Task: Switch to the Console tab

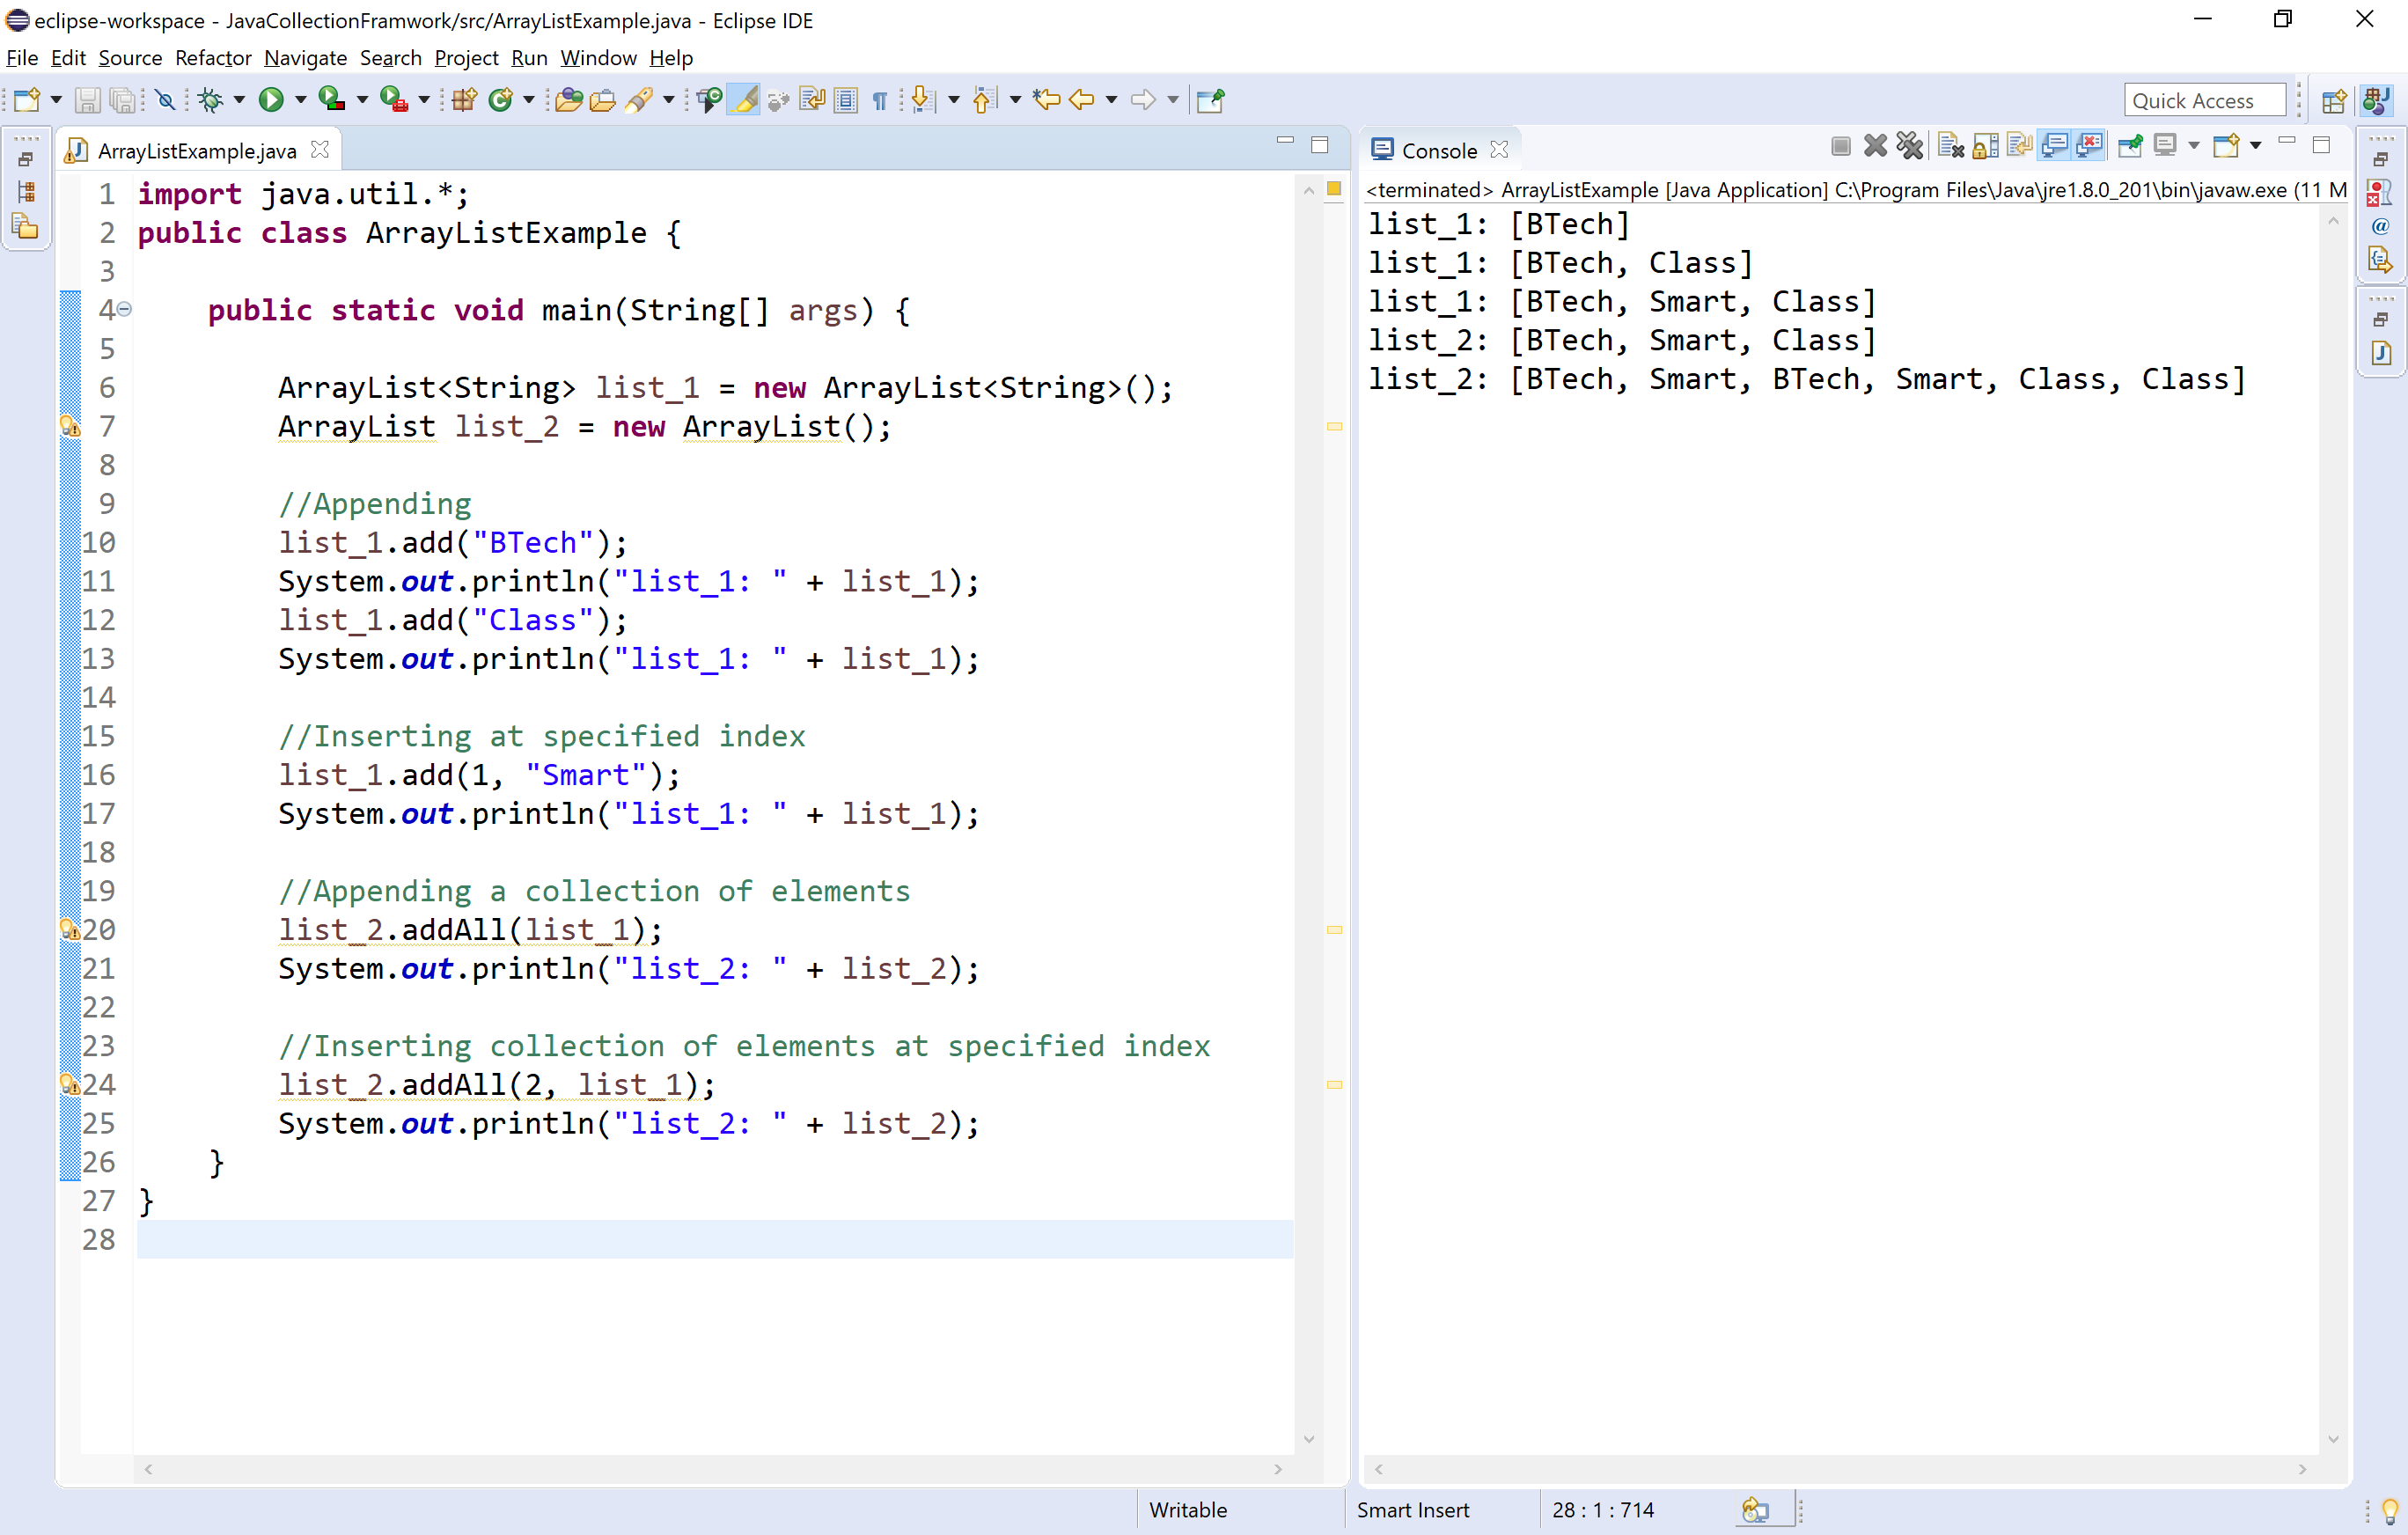Action: [1438, 149]
